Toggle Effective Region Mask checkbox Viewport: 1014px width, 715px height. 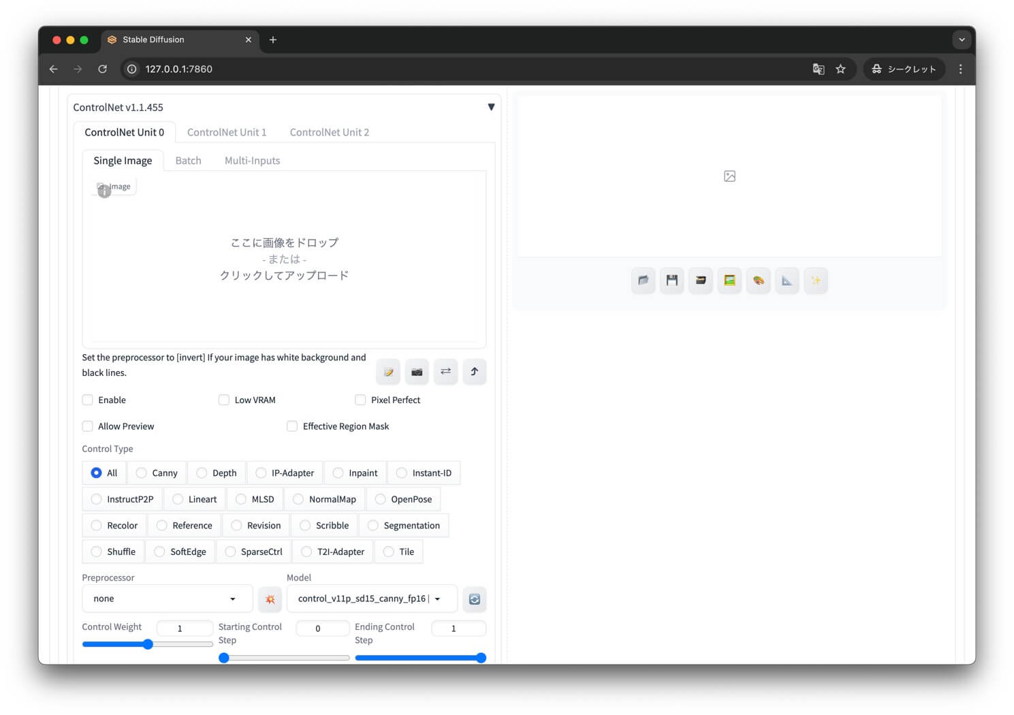click(x=292, y=426)
